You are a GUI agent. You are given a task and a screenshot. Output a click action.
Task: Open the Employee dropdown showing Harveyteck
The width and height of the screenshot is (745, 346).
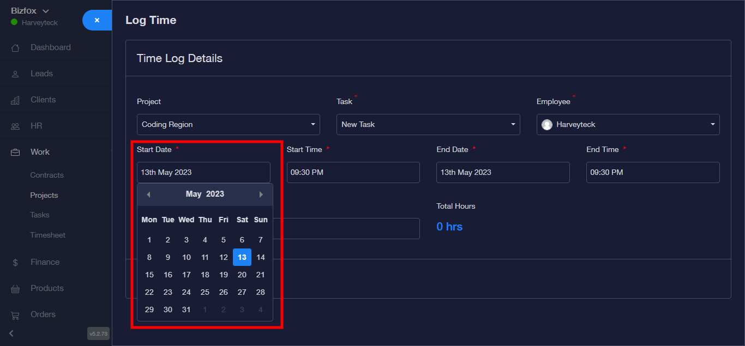coord(628,124)
